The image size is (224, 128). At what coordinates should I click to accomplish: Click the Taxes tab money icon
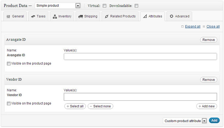[33, 16]
